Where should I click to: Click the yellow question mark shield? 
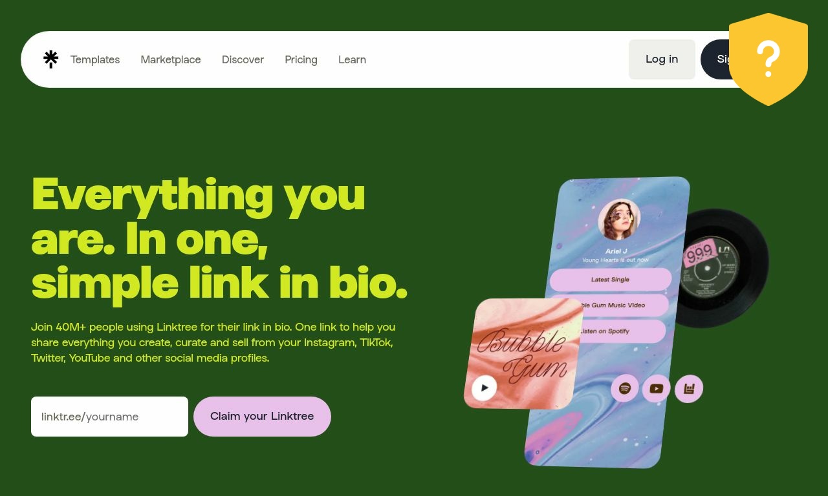[768, 59]
